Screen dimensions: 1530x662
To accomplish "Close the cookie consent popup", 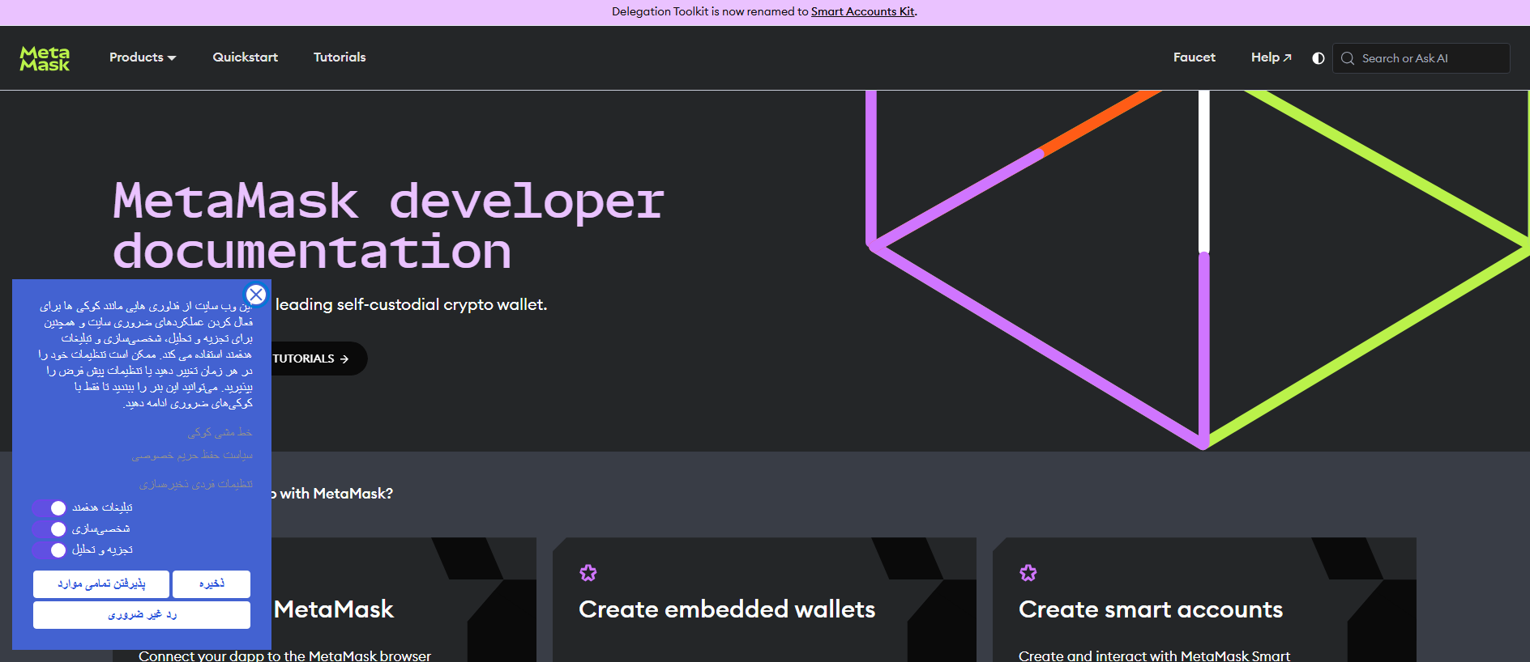I will (256, 295).
